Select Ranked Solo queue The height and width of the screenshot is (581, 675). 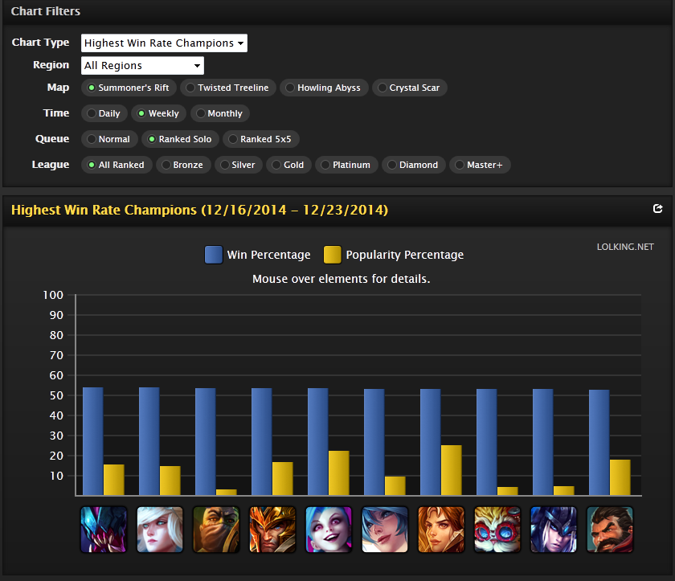click(x=180, y=139)
